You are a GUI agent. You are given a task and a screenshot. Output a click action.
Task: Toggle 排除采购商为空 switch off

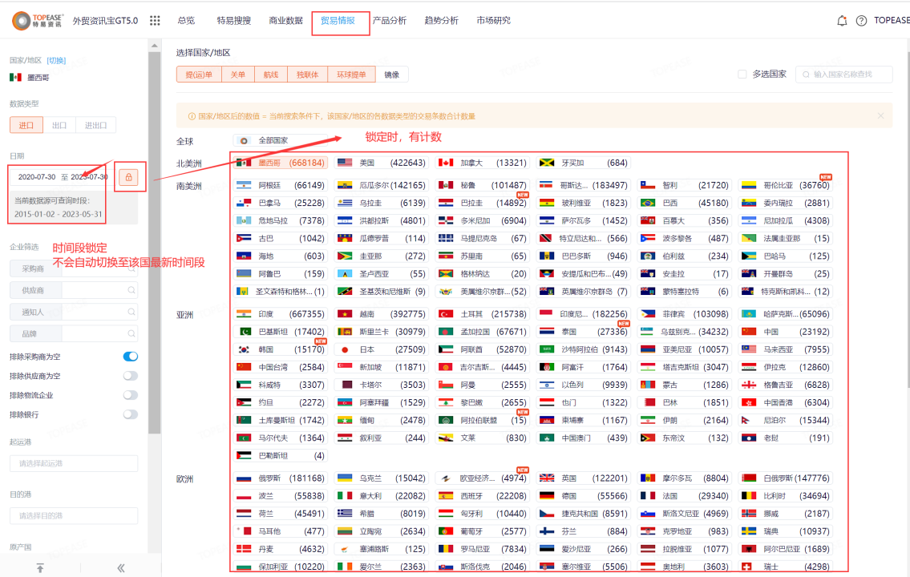pos(131,357)
